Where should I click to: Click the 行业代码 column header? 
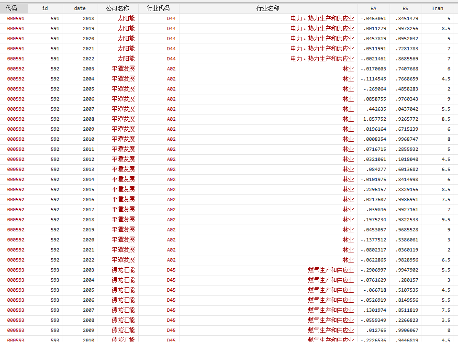point(158,8)
